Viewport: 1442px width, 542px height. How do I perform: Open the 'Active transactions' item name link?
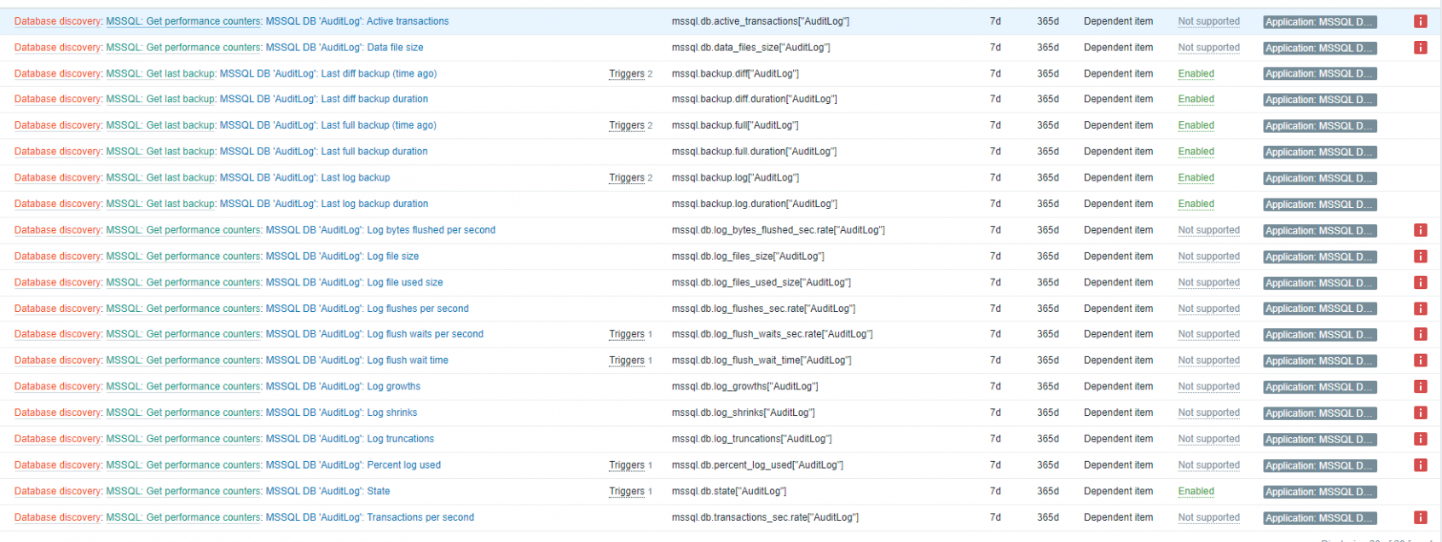[357, 21]
